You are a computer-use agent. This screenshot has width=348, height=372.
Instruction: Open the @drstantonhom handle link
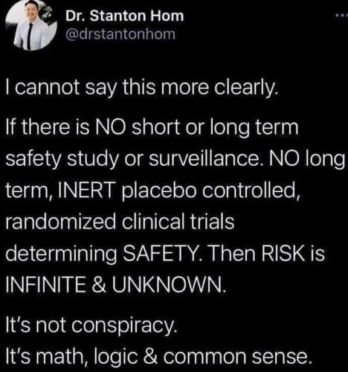click(x=120, y=34)
